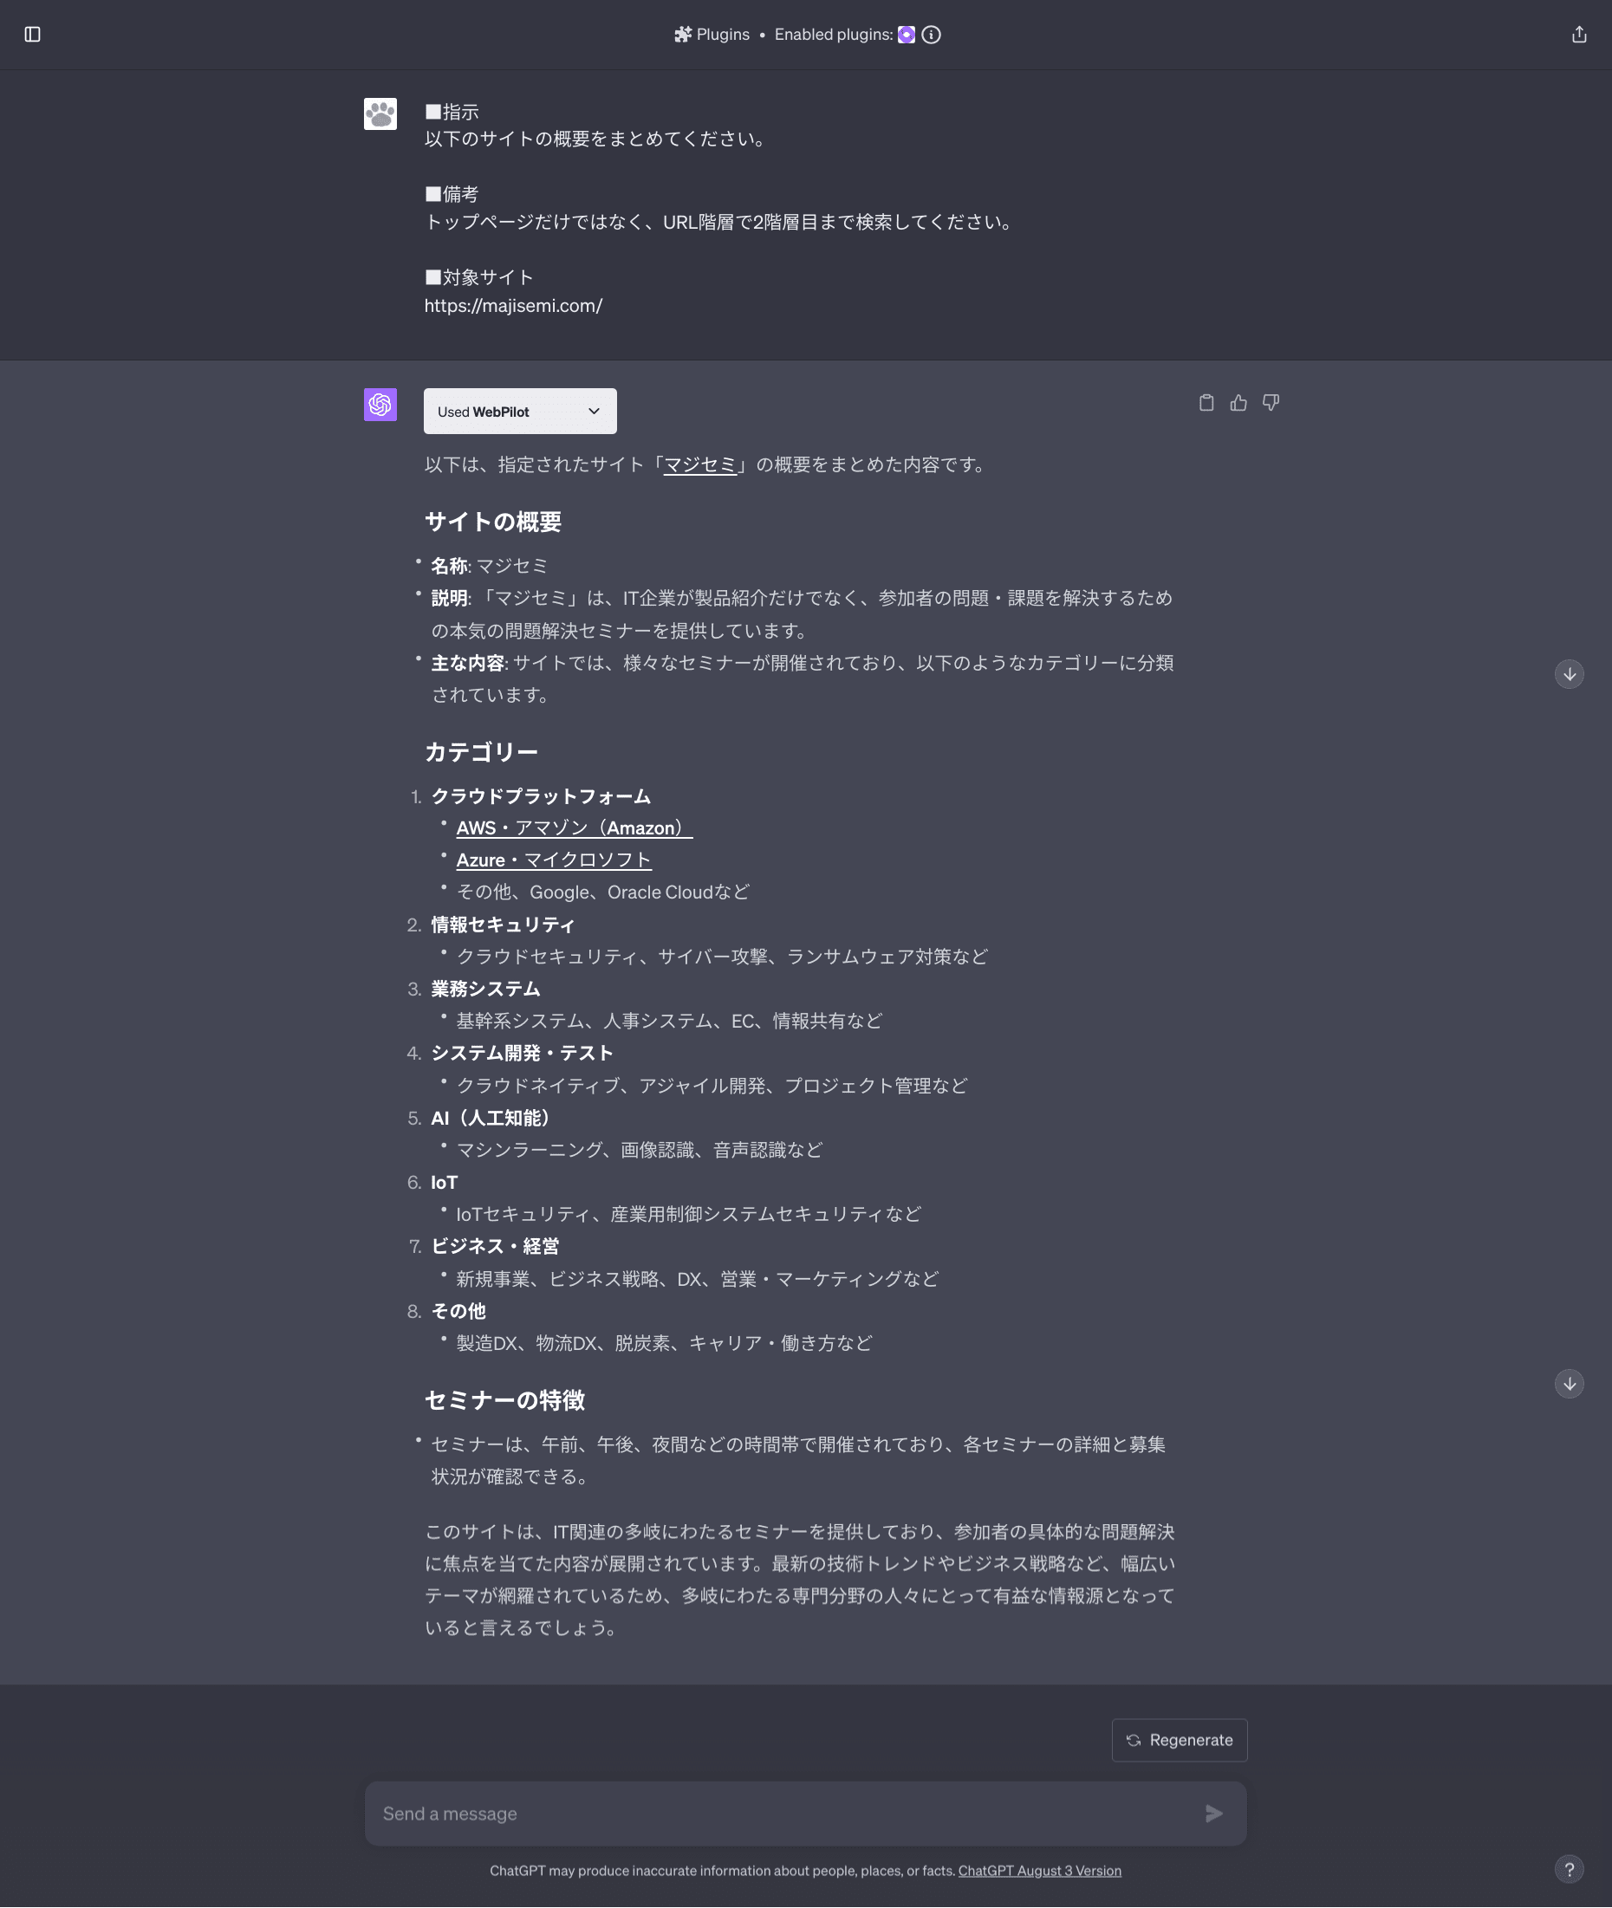1612x1908 pixels.
Task: Give thumbs up to the response
Action: (1238, 403)
